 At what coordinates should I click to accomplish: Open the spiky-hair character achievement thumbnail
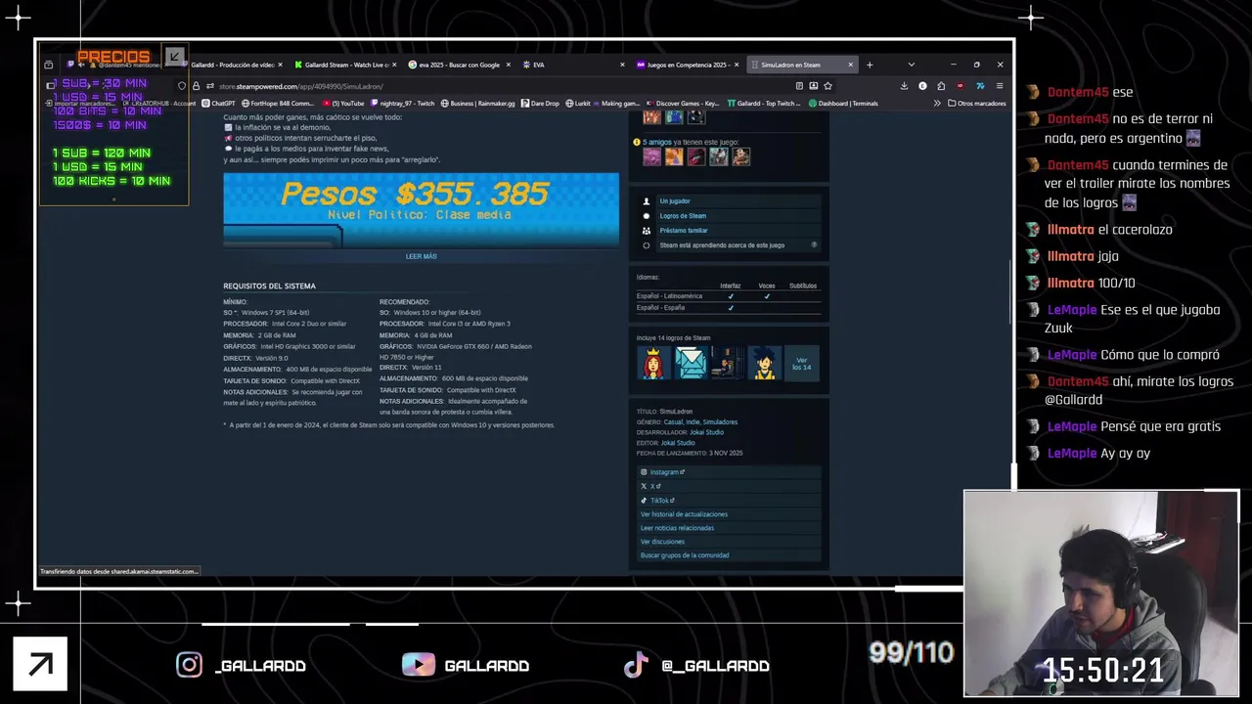tap(764, 363)
